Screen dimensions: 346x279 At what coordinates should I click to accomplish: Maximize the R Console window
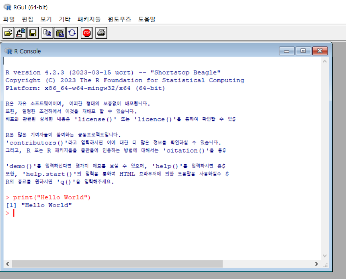tap(303, 51)
